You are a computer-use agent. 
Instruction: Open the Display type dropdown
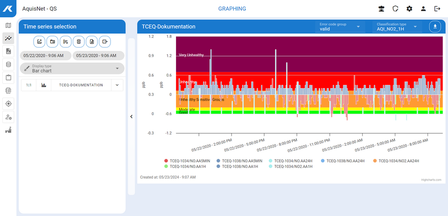coord(72,68)
